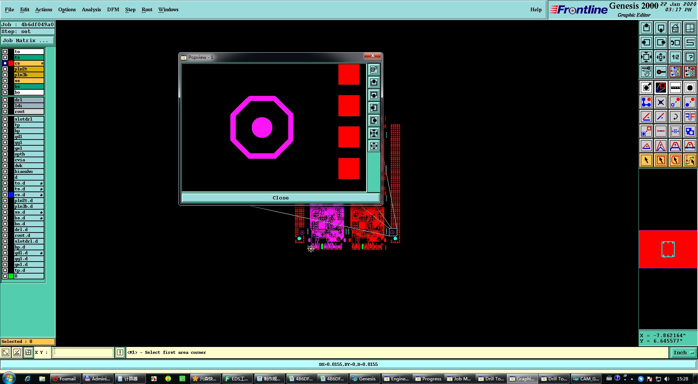The width and height of the screenshot is (698, 384).
Task: Toggle the checkbox for layer ts
Action: 5,57
